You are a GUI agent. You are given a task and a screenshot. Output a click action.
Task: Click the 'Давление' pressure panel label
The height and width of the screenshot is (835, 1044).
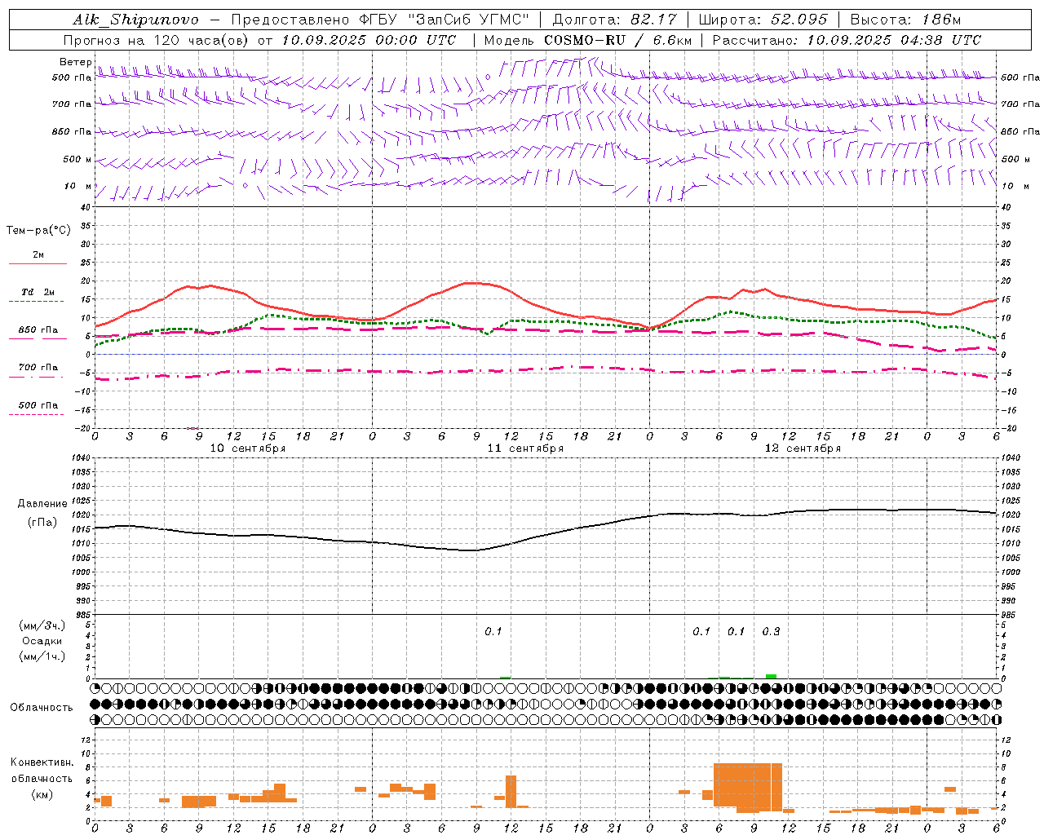click(42, 504)
